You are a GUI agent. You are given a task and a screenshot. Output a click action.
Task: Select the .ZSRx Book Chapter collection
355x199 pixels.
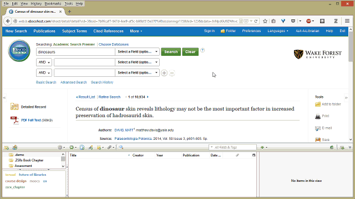(29, 160)
